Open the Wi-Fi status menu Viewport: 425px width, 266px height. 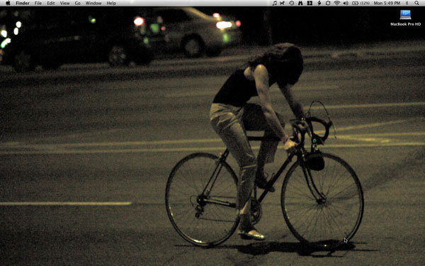coord(337,3)
